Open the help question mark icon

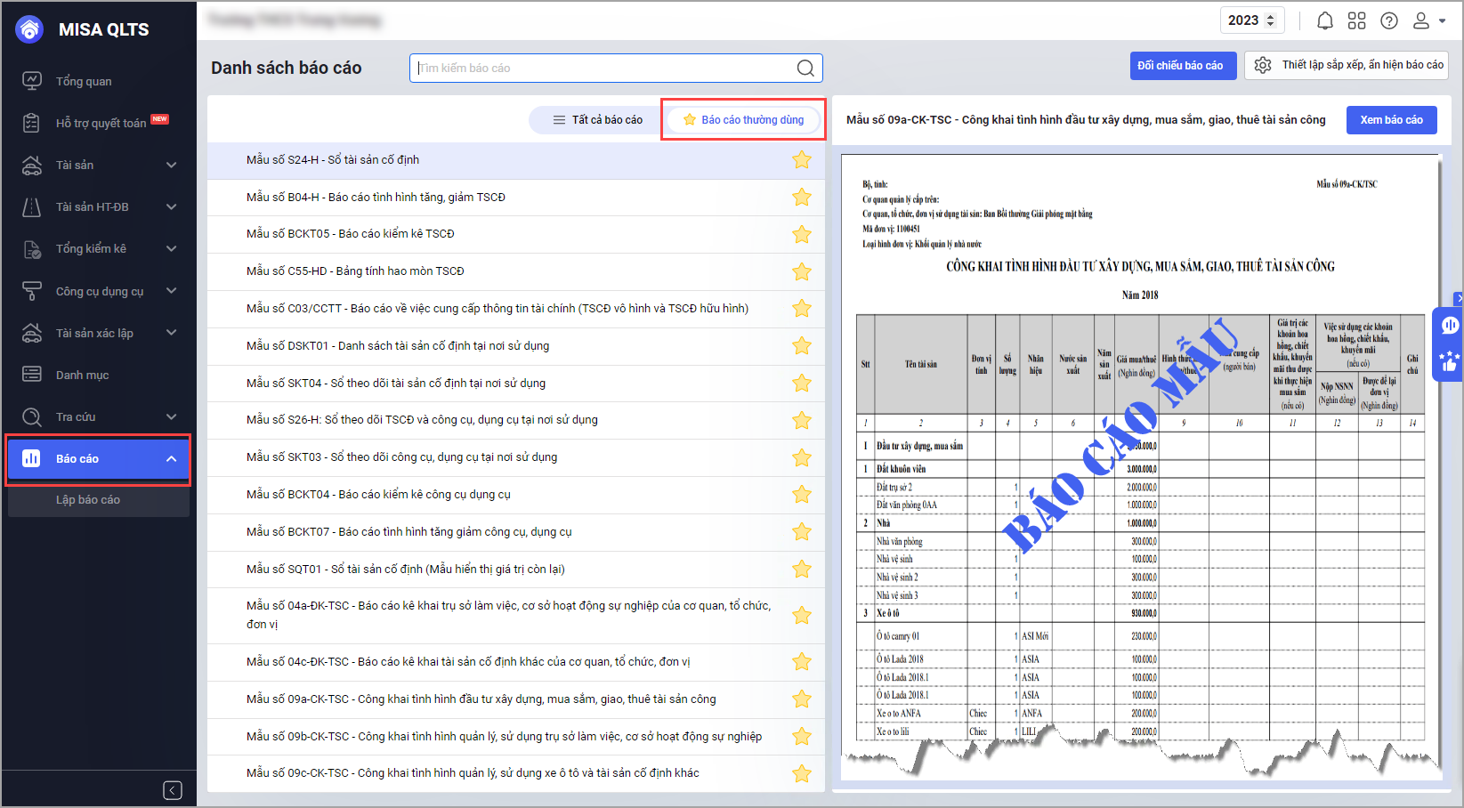click(1388, 20)
